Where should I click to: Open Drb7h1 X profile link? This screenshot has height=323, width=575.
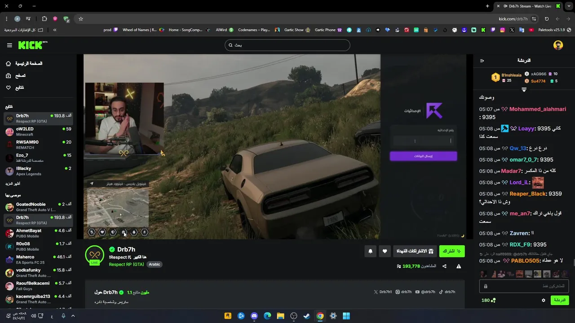click(x=383, y=292)
